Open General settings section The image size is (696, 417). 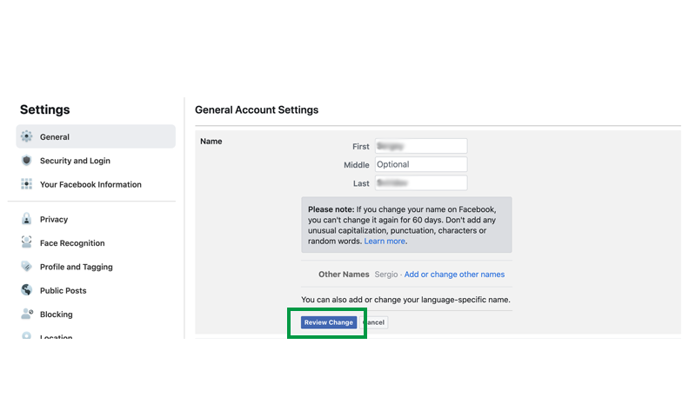coord(96,136)
